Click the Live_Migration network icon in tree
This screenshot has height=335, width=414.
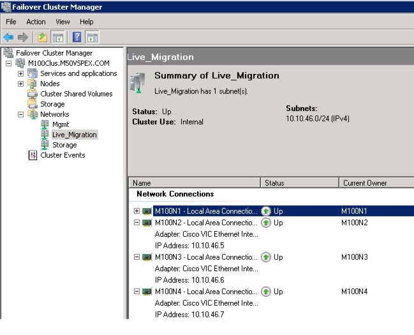45,135
